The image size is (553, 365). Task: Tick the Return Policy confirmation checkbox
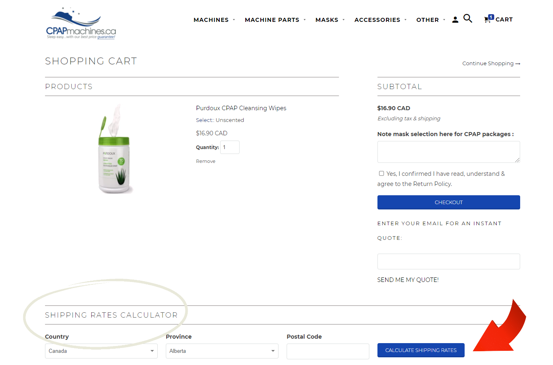pos(381,173)
